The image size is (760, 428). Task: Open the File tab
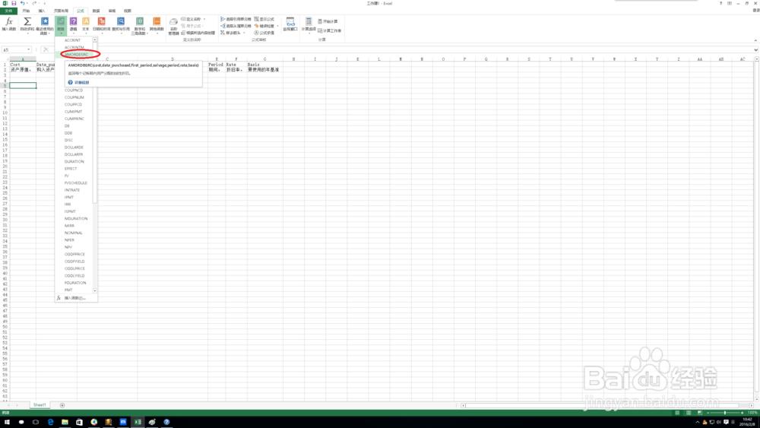[8, 11]
